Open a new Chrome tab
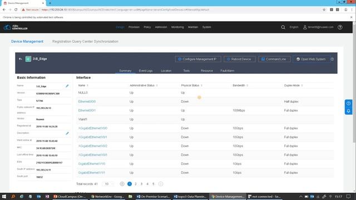 pyautogui.click(x=50, y=3)
